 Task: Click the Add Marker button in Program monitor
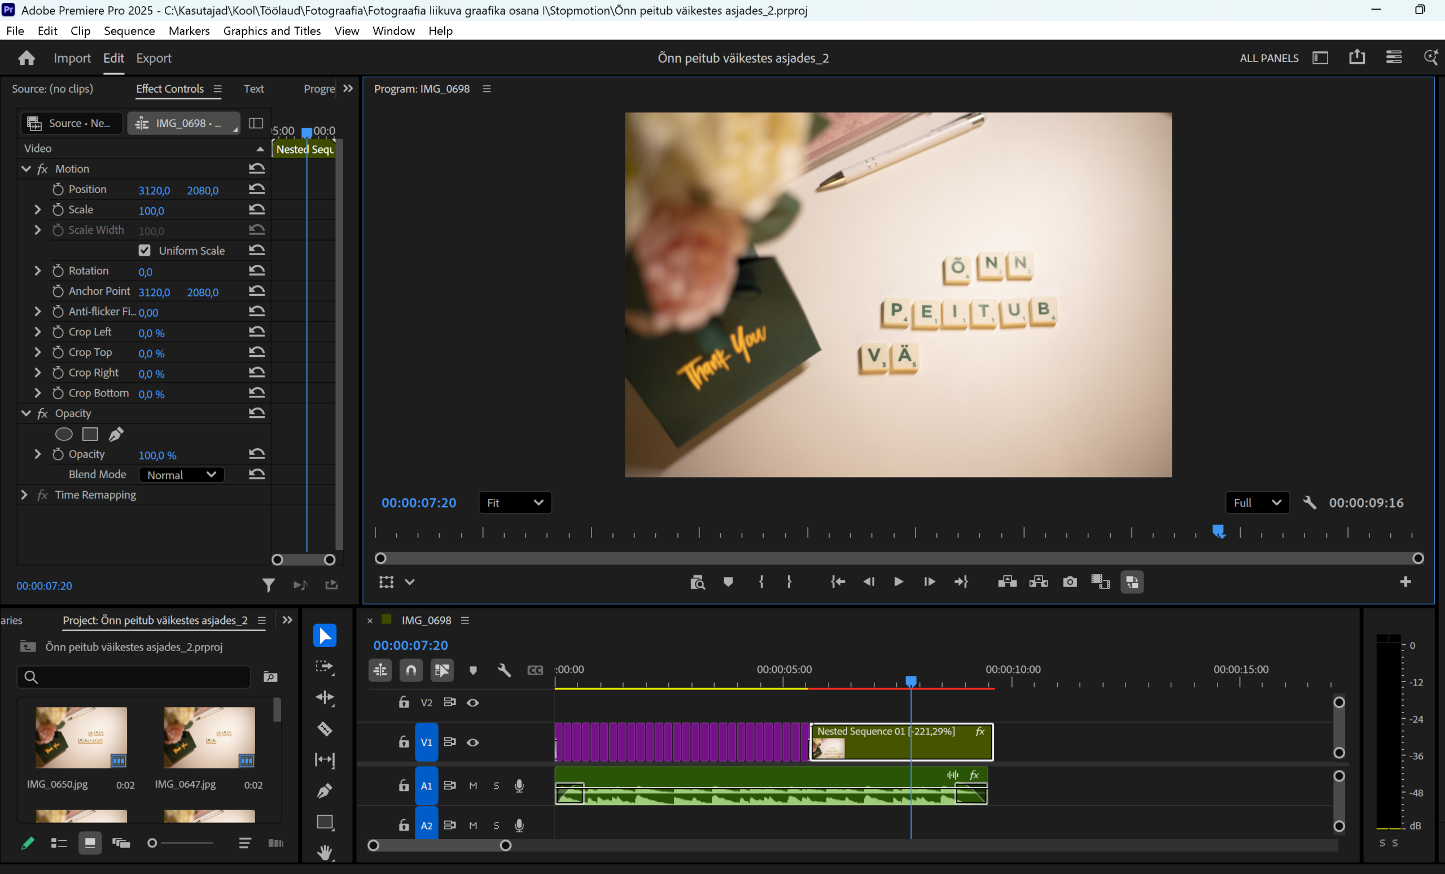click(728, 582)
